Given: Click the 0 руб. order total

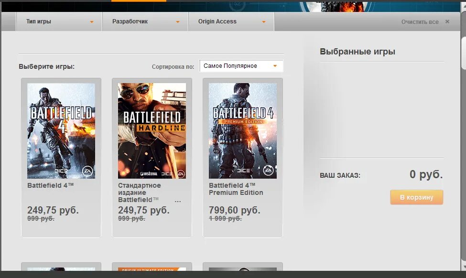Looking at the screenshot, I should coord(426,174).
